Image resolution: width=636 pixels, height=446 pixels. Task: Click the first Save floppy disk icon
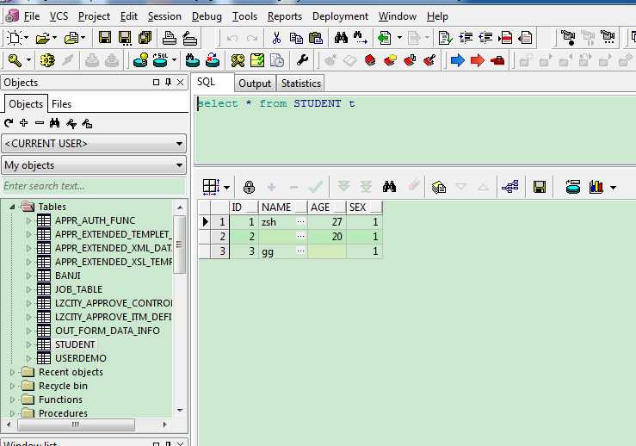pyautogui.click(x=105, y=38)
